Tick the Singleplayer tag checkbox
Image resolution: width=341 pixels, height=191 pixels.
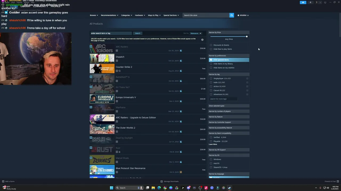click(x=211, y=79)
